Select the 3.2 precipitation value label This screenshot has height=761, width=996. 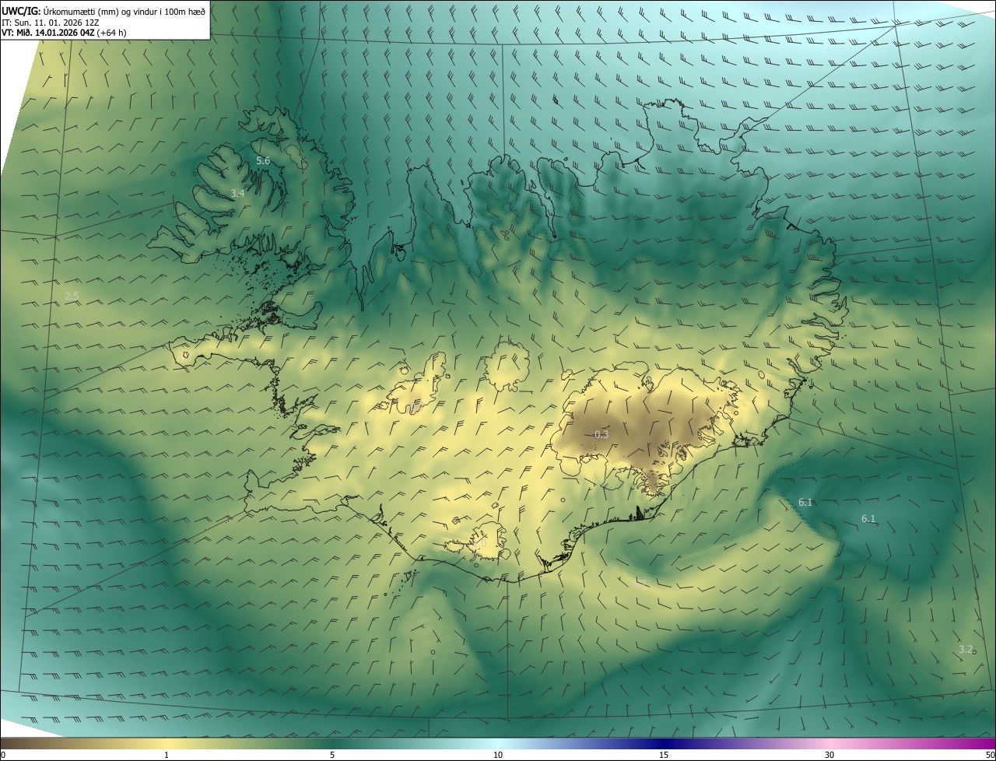[x=966, y=649]
